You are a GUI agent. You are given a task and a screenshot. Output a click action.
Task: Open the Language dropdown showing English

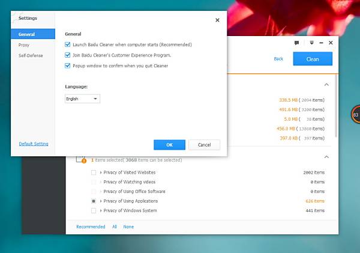coord(82,99)
